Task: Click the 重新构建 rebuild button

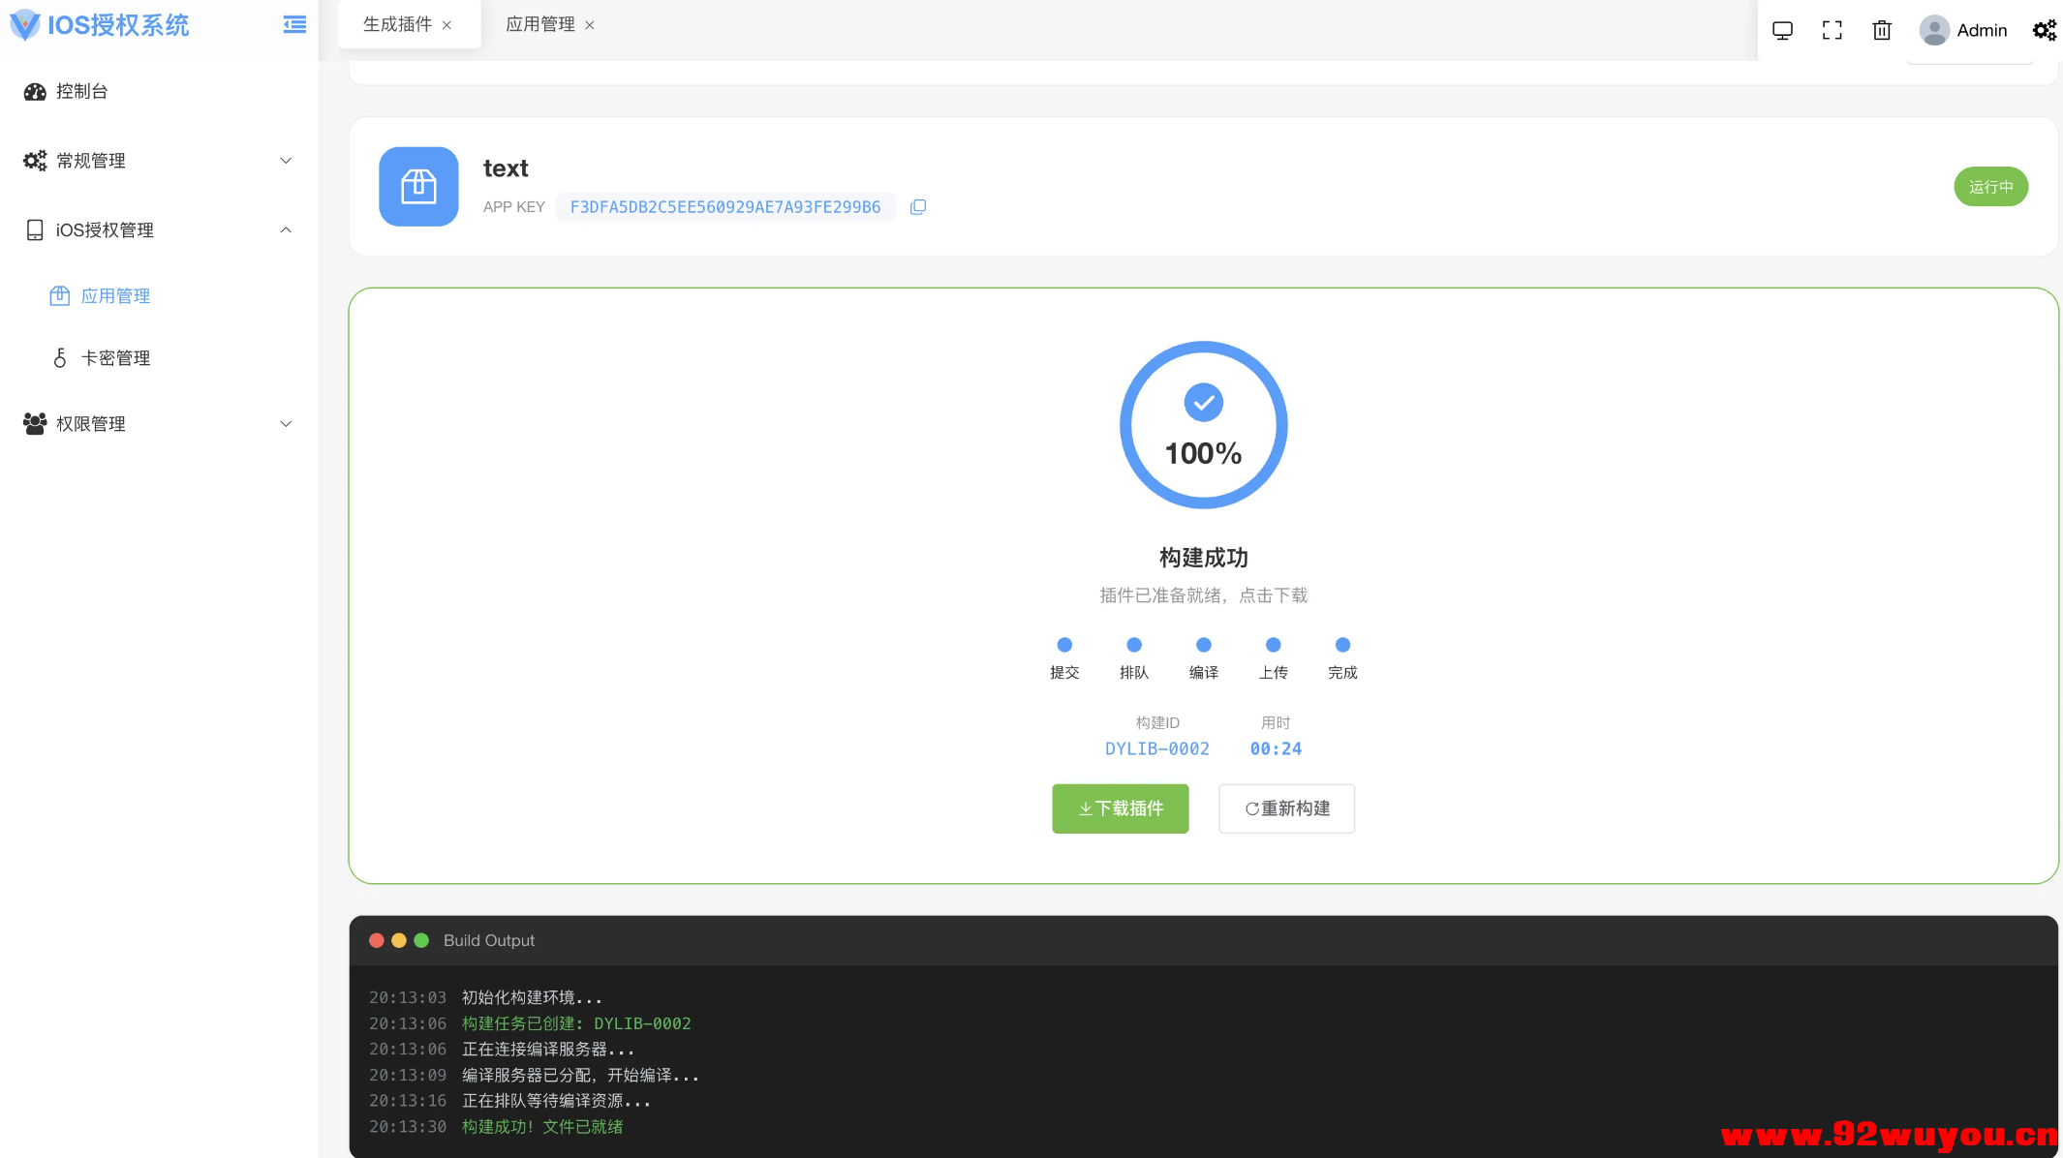Action: click(x=1286, y=808)
